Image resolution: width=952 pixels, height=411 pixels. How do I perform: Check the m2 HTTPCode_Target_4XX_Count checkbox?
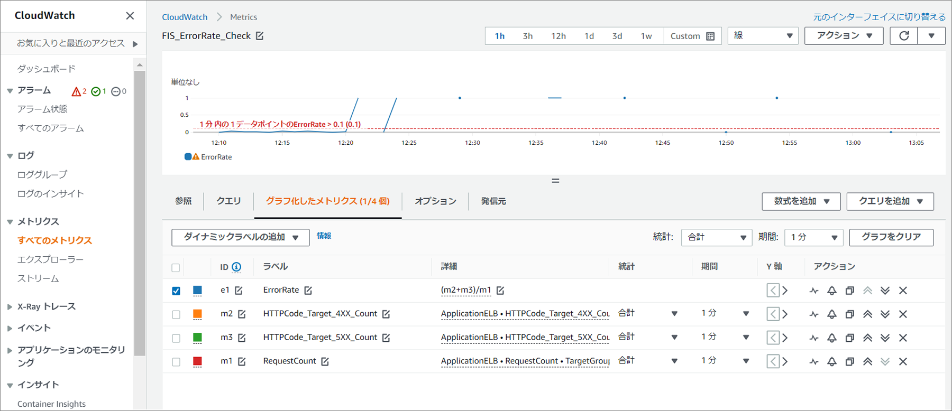(x=176, y=314)
